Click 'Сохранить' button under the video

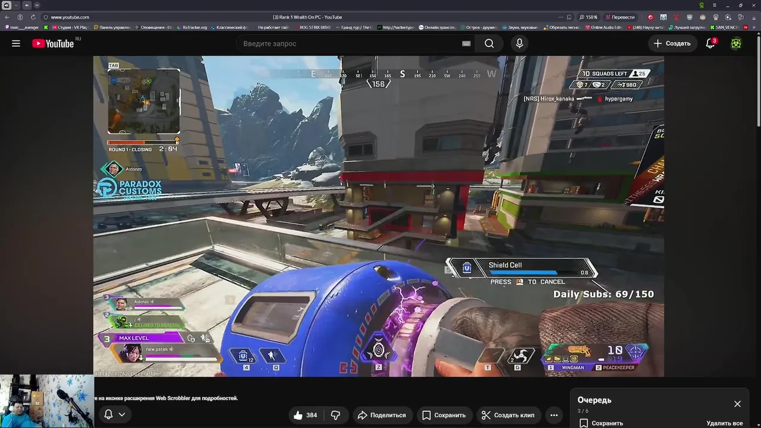tap(444, 415)
